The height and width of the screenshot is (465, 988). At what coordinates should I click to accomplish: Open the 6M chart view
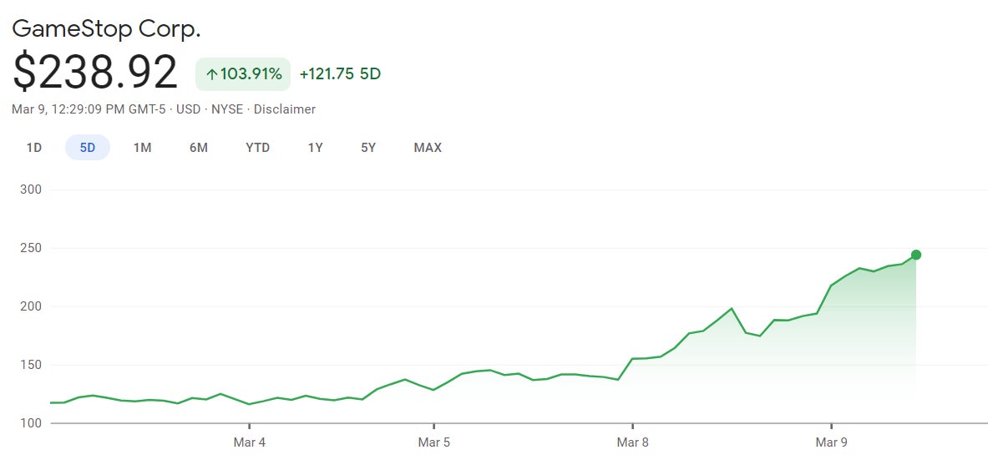click(x=198, y=148)
